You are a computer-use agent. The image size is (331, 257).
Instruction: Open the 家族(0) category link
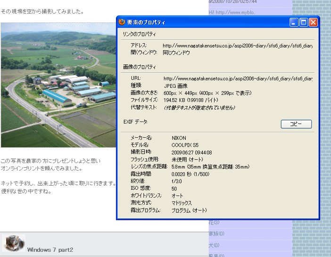click(216, 234)
